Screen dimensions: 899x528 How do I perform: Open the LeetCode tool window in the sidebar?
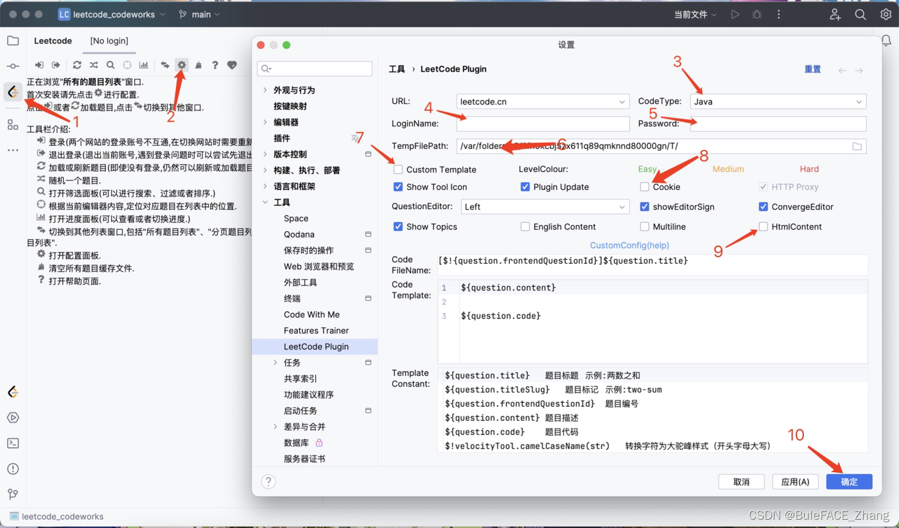click(13, 92)
